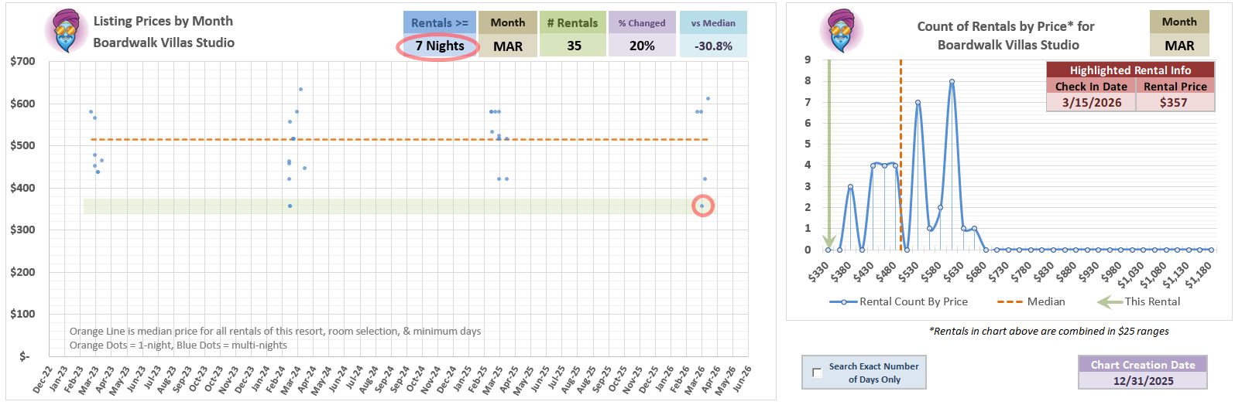Click the Rental Count By Price legend marker

pyautogui.click(x=842, y=302)
